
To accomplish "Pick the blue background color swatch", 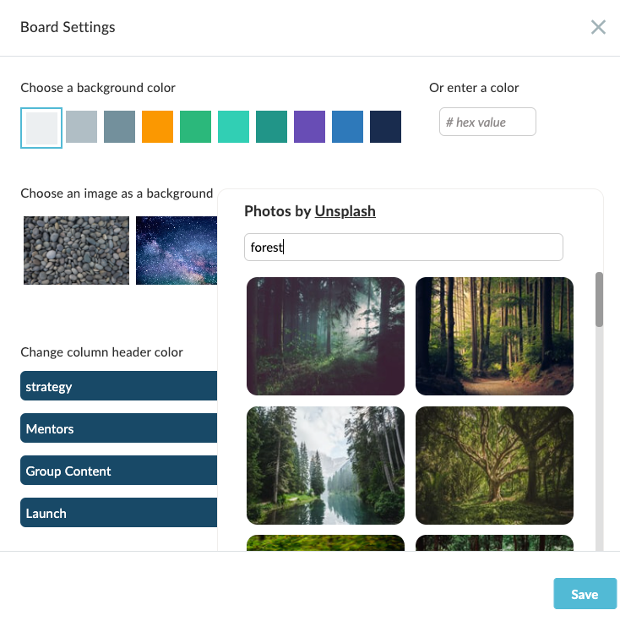I will (347, 127).
